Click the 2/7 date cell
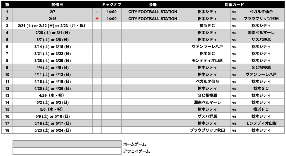This screenshot has width=286, height=156. pos(52,12)
